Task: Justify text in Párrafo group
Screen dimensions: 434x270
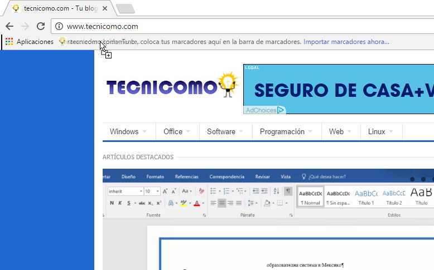Action: (x=239, y=203)
